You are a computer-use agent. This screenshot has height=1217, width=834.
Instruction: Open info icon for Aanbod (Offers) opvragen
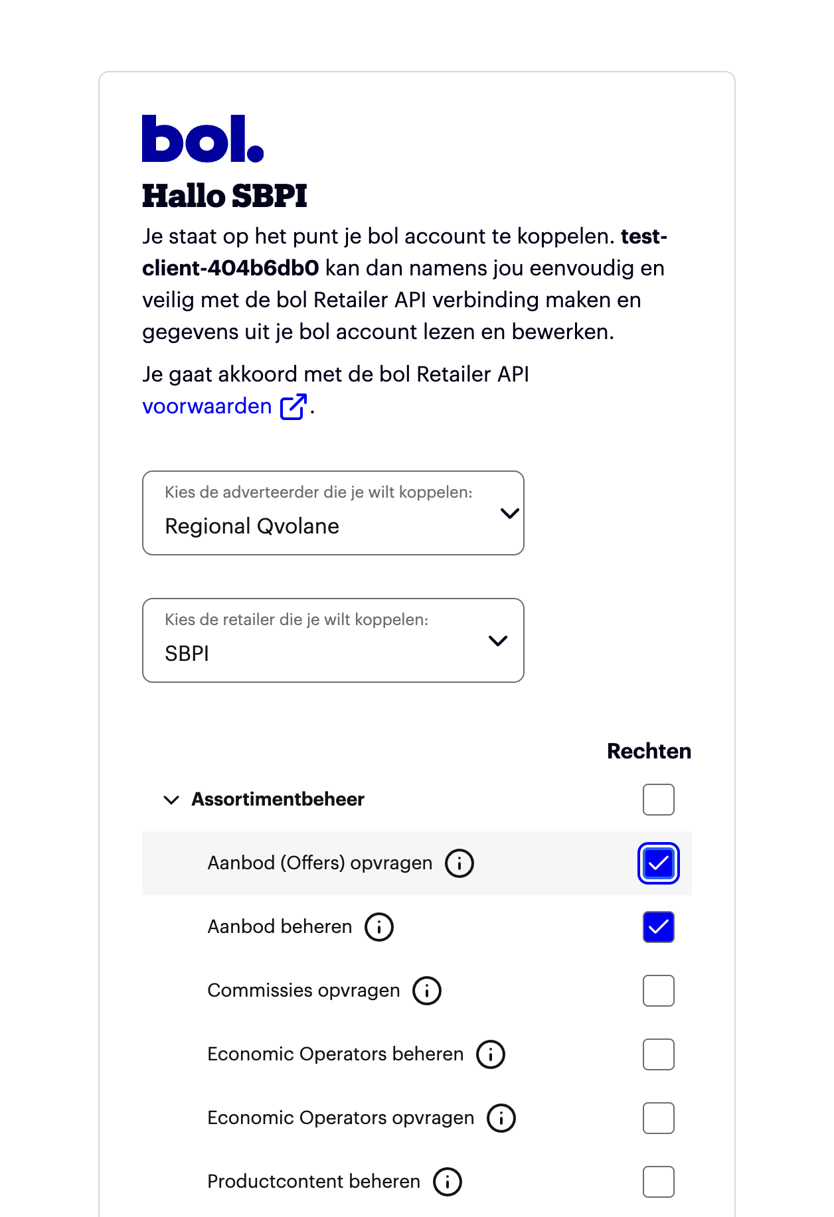coord(459,863)
